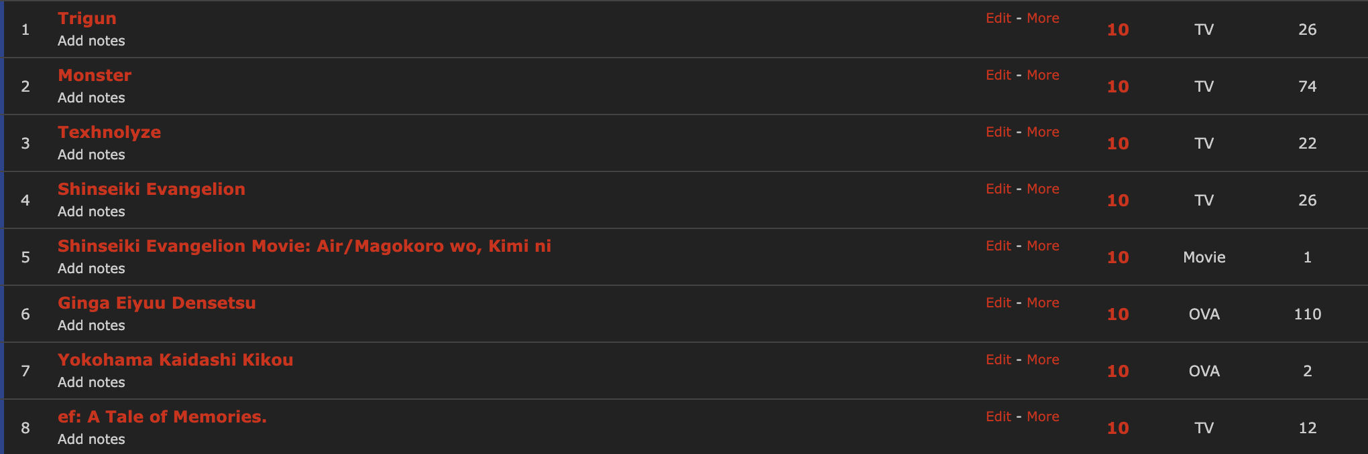Image resolution: width=1368 pixels, height=454 pixels.
Task: Open the Evangelion Movie: Air/Magokoro wo, Kimi ni link
Action: click(x=304, y=246)
